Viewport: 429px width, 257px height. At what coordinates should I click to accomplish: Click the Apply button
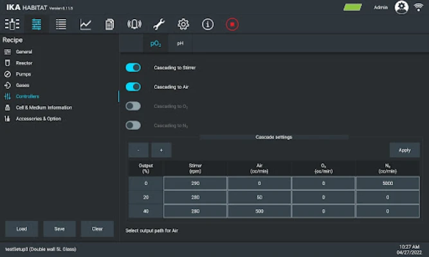(405, 150)
